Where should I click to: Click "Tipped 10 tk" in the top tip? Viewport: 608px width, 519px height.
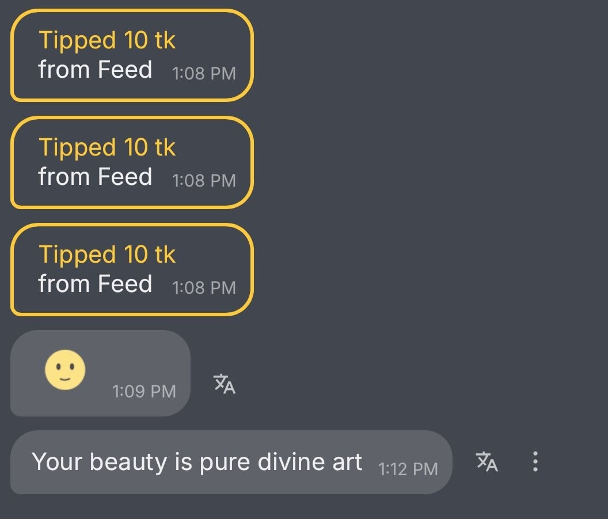click(x=107, y=40)
